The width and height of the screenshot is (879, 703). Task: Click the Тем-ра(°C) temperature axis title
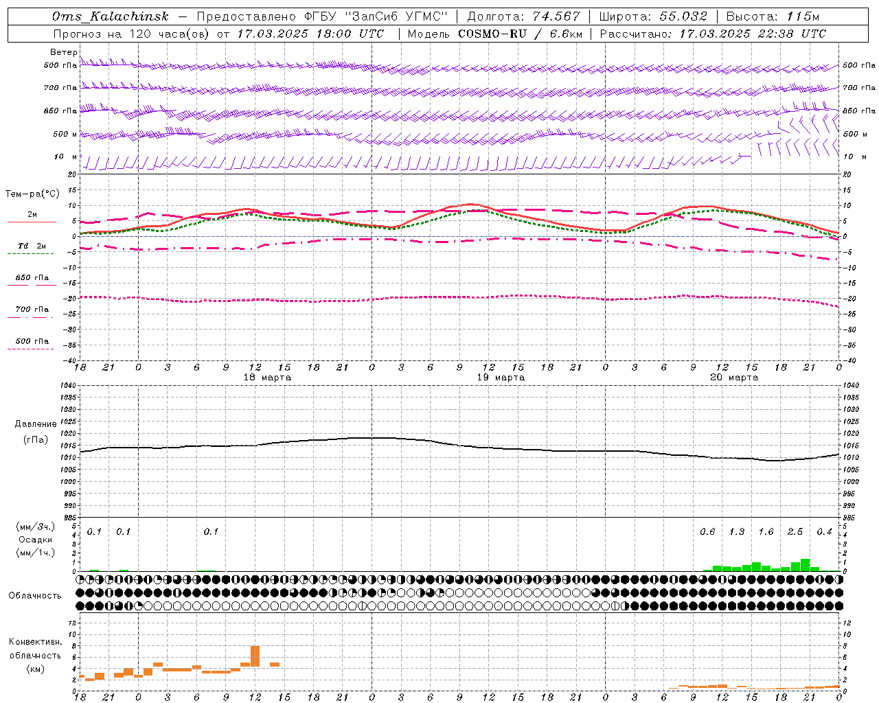pos(32,194)
